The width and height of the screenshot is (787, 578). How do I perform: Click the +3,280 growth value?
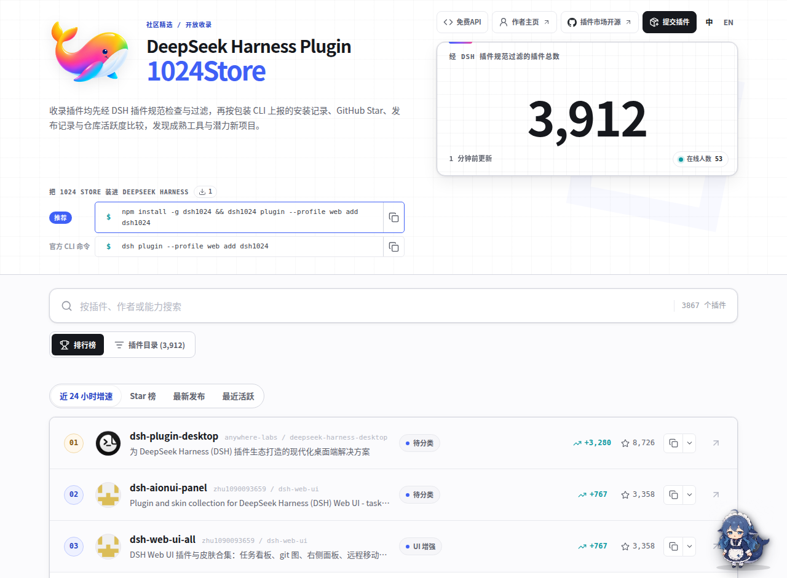[x=598, y=443]
